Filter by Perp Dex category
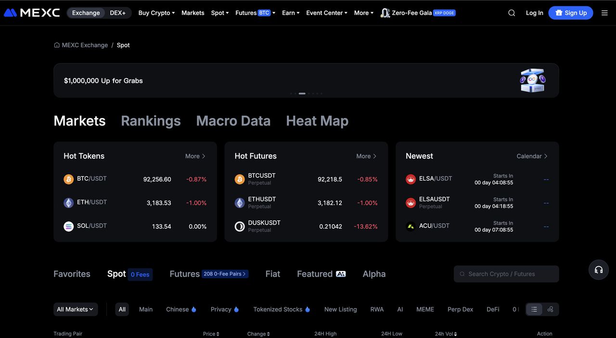The image size is (616, 338). pyautogui.click(x=461, y=310)
